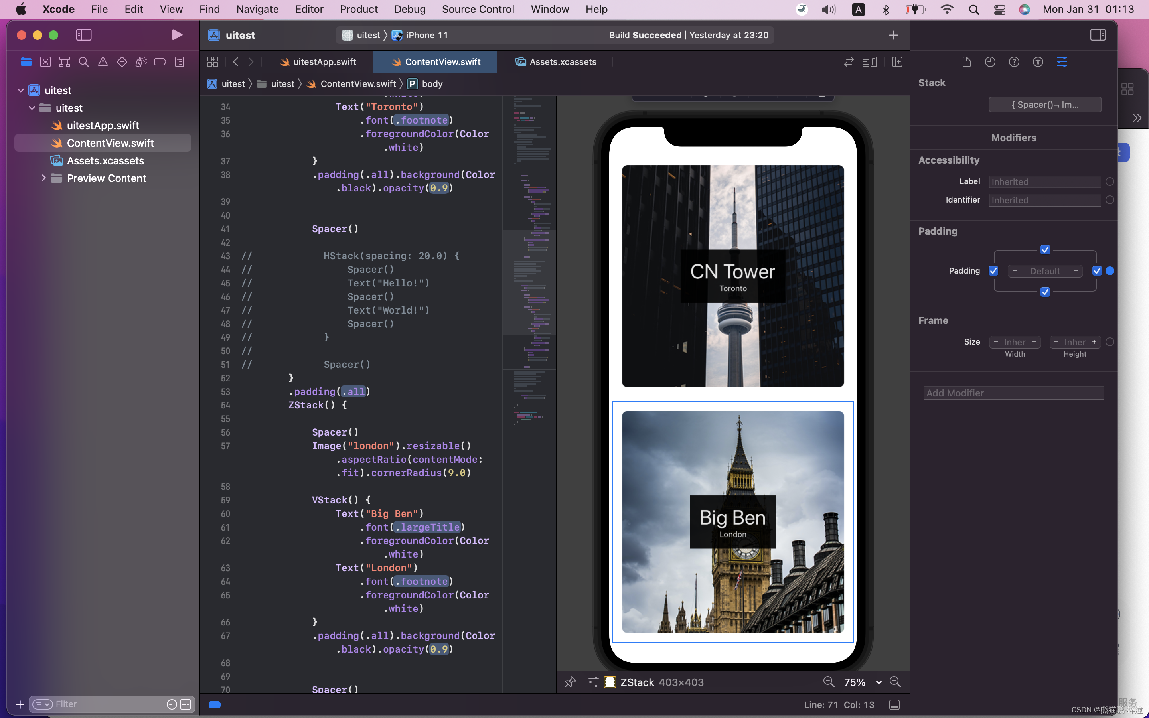The height and width of the screenshot is (718, 1149).
Task: Open the Breakpoint navigator icon
Action: pyautogui.click(x=160, y=61)
